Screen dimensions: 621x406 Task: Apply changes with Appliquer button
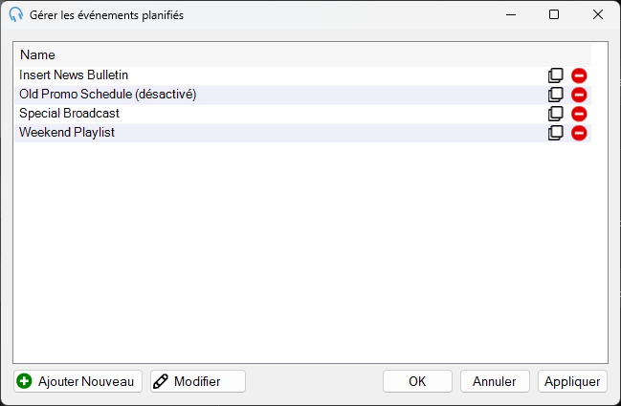[x=572, y=381]
